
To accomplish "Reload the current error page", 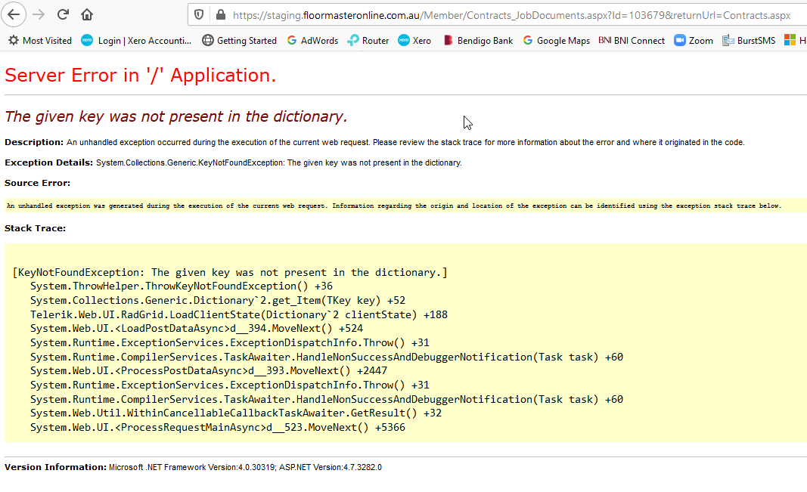I will click(x=63, y=14).
